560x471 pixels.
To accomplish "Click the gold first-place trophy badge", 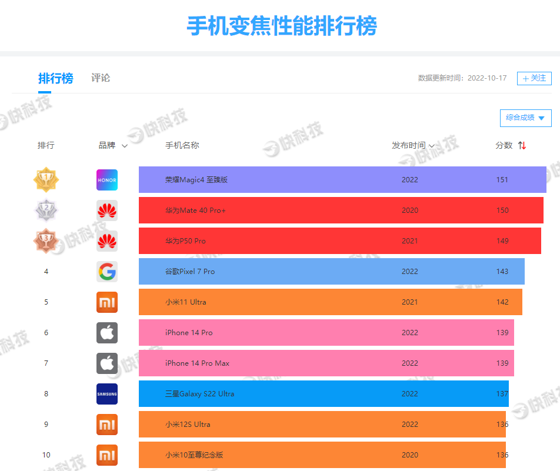I will pos(46,179).
